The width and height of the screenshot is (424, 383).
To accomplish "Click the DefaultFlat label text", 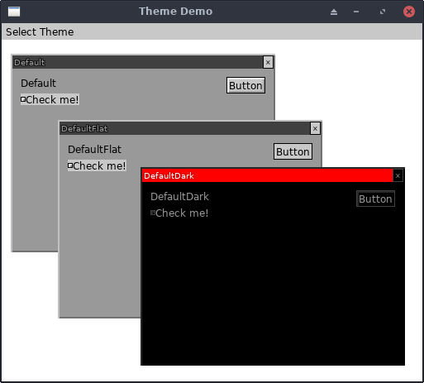I will pos(94,150).
